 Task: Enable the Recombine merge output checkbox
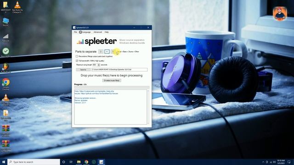click(x=77, y=56)
